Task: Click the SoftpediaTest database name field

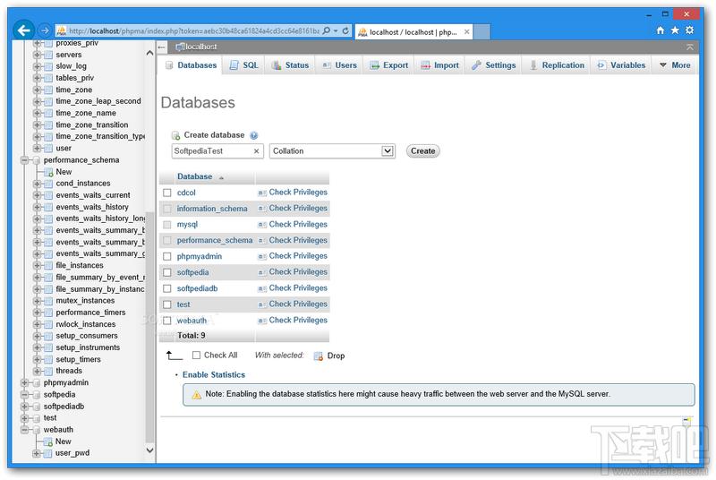Action: tap(213, 151)
